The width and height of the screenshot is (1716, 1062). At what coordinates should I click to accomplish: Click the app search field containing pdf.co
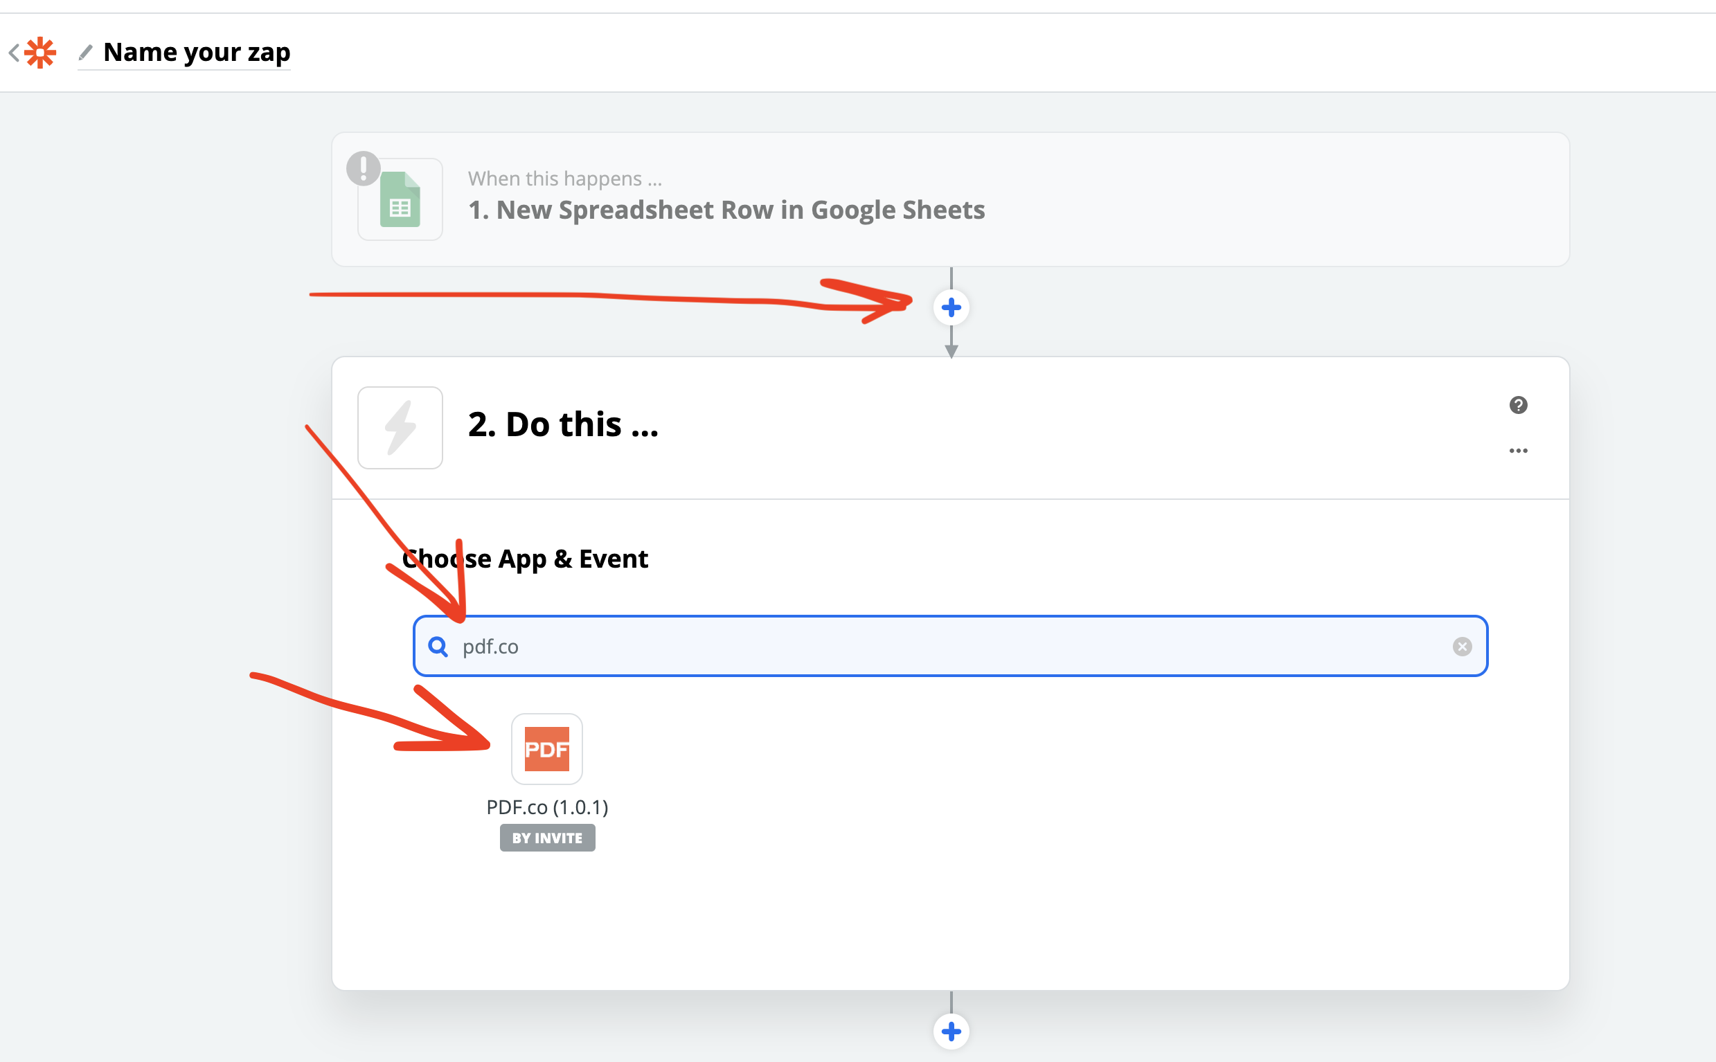tap(950, 646)
